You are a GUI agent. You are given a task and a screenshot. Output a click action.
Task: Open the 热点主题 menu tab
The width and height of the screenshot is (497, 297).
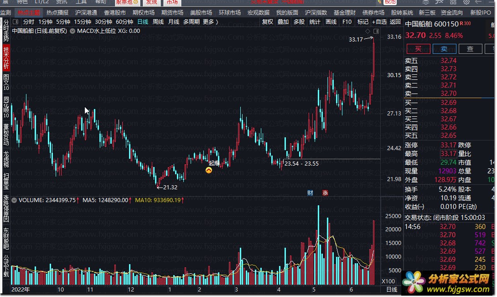point(29,13)
